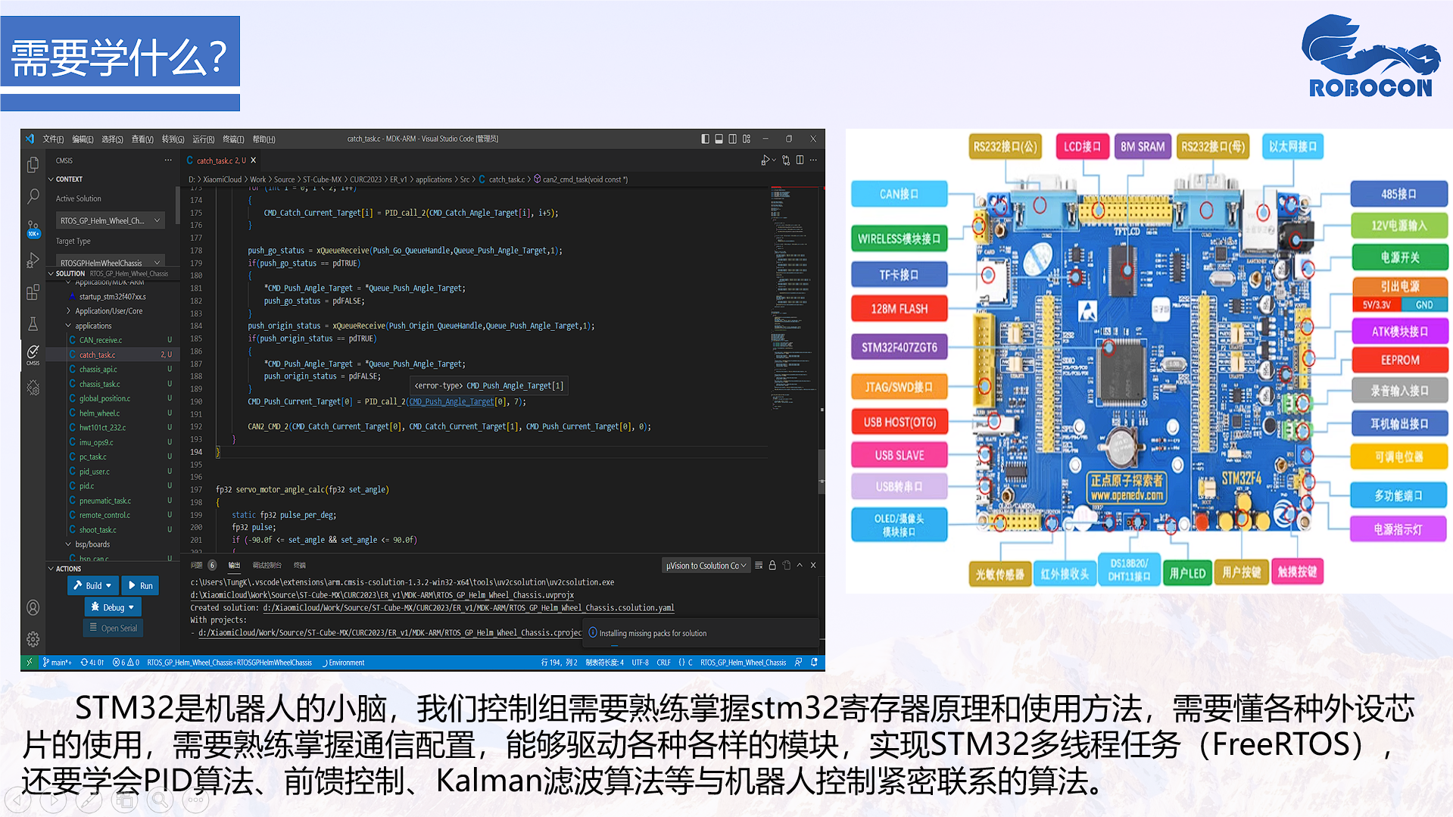The image size is (1453, 817).
Task: Select the catch_task.c editor tab
Action: coord(221,161)
